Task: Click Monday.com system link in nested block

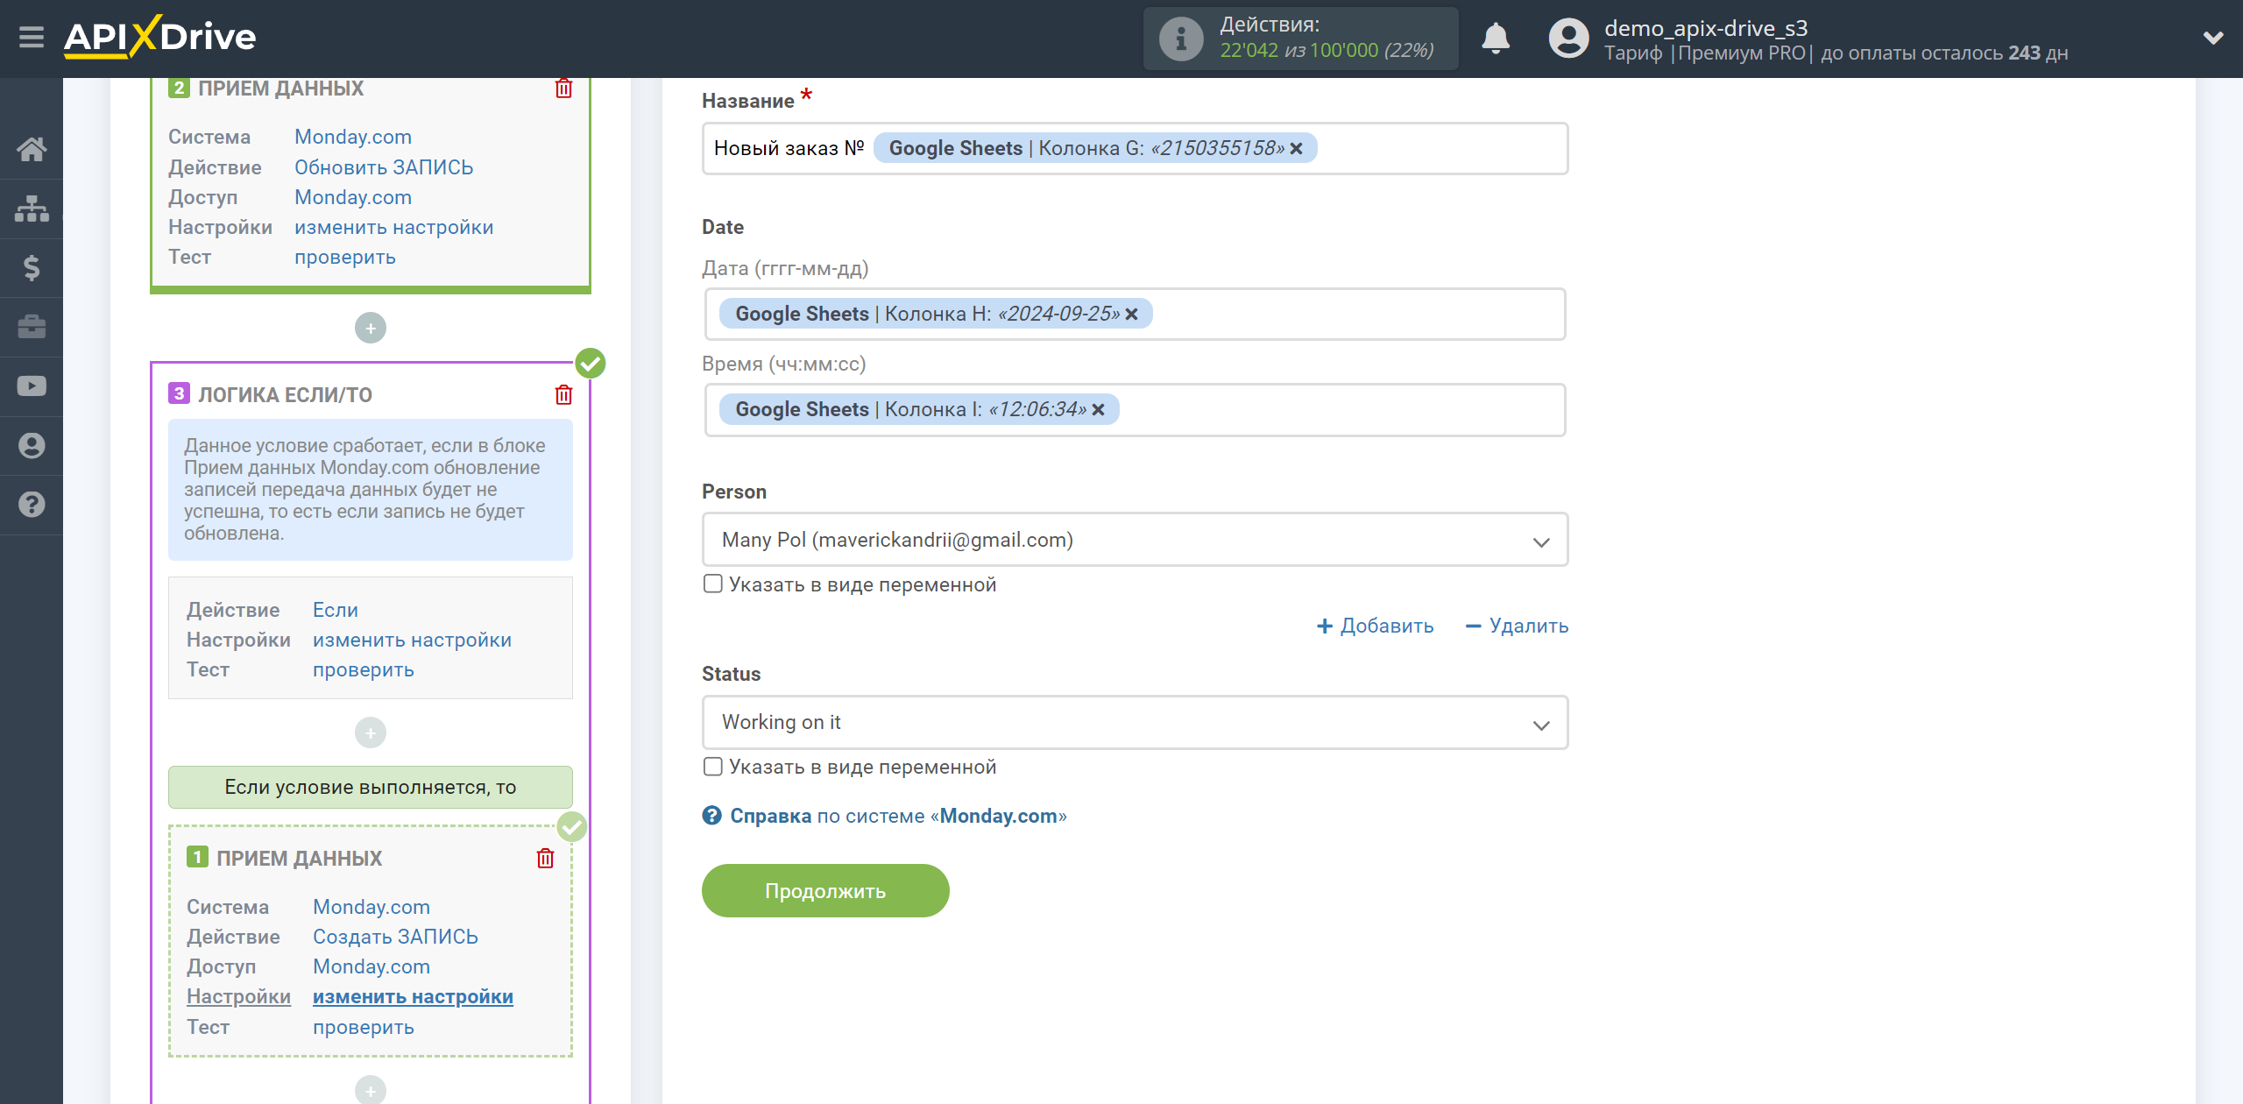Action: 371,907
